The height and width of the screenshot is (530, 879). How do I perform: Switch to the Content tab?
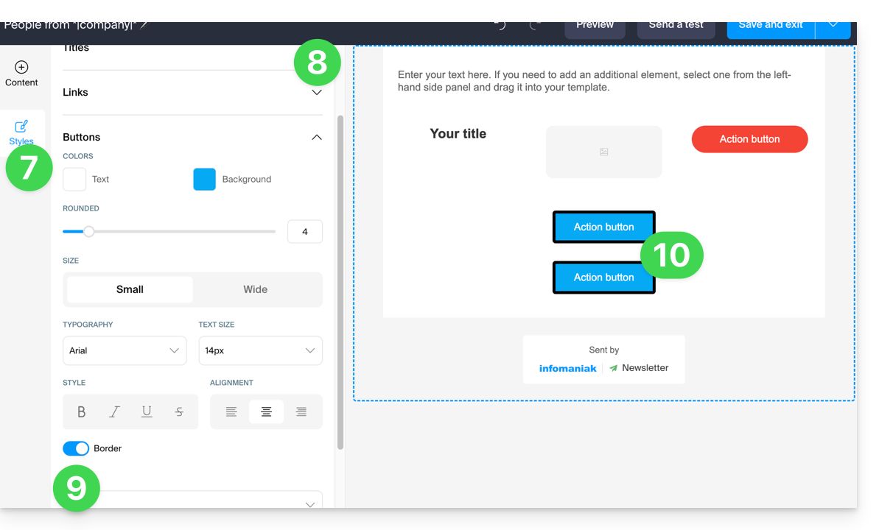pos(21,74)
